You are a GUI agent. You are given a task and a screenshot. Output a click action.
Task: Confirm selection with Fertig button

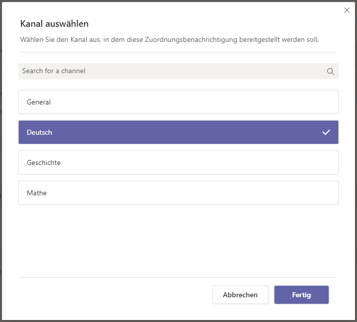(x=301, y=295)
